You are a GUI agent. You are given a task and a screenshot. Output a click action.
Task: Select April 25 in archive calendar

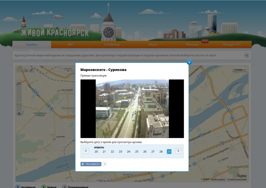pos(137,152)
